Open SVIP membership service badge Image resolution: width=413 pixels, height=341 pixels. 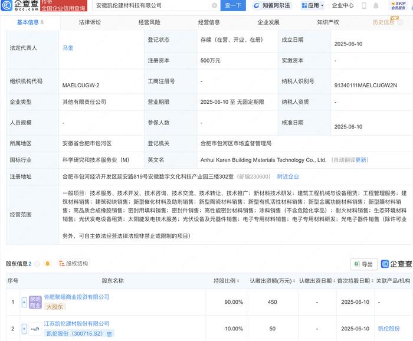click(398, 5)
